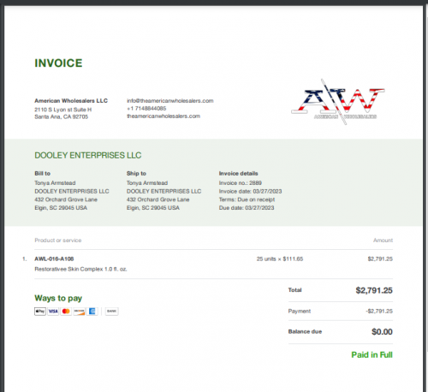
Task: Click the Balance due label
Action: [305, 331]
